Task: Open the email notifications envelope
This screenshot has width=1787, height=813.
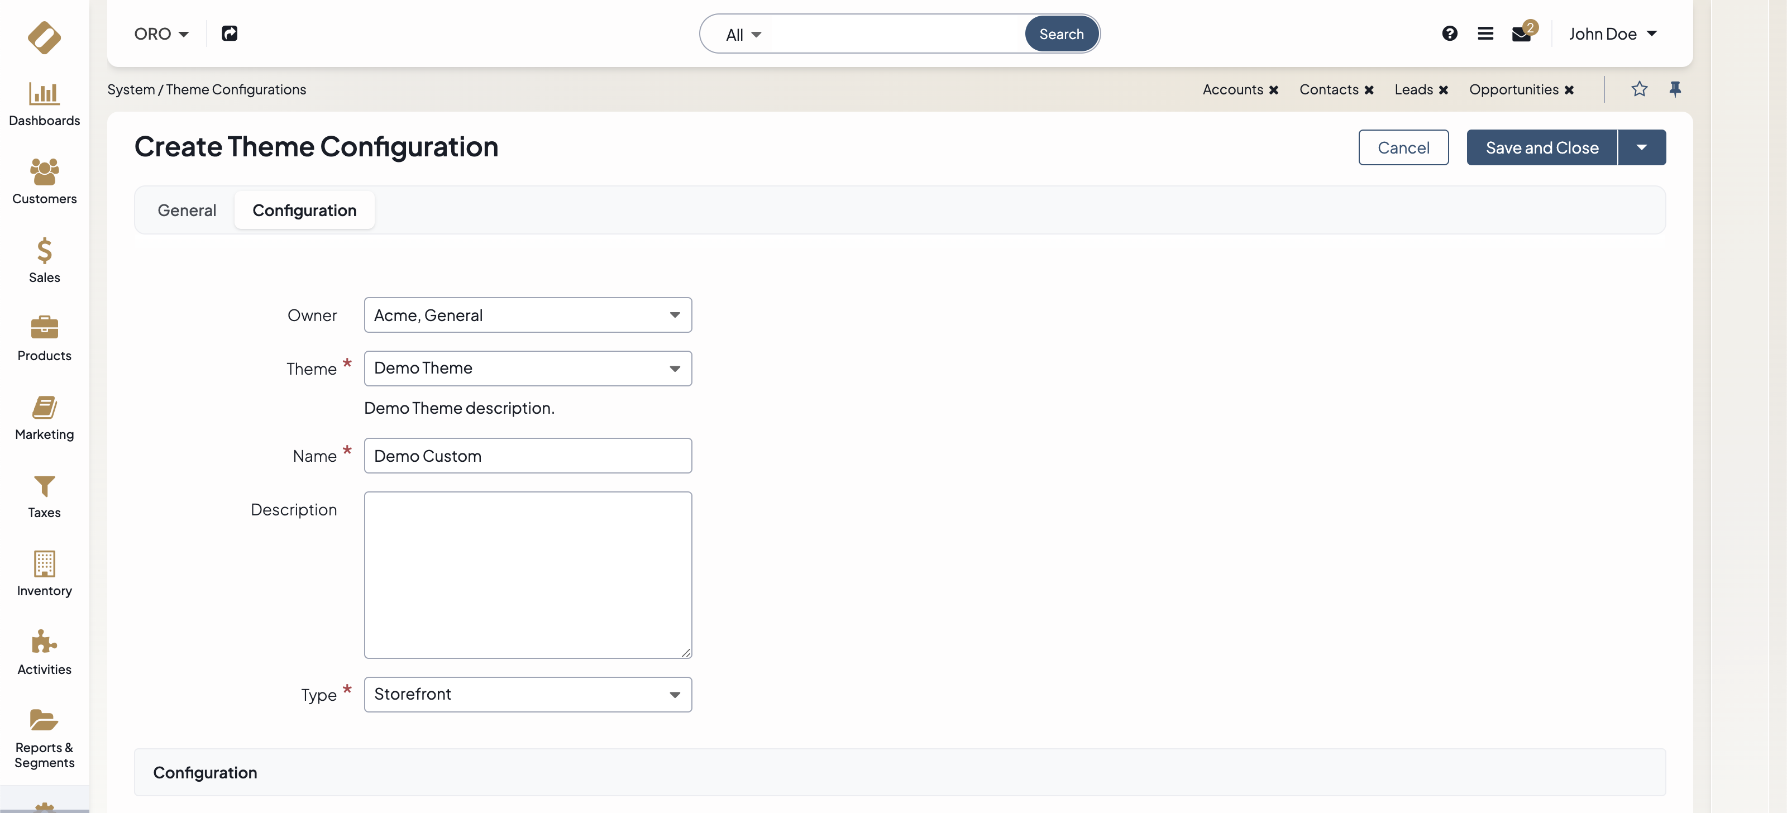Action: click(x=1521, y=34)
